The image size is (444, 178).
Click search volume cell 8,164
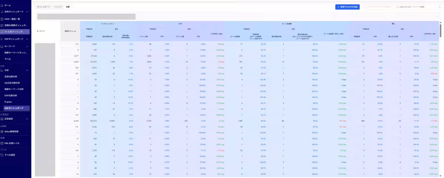pos(76,121)
